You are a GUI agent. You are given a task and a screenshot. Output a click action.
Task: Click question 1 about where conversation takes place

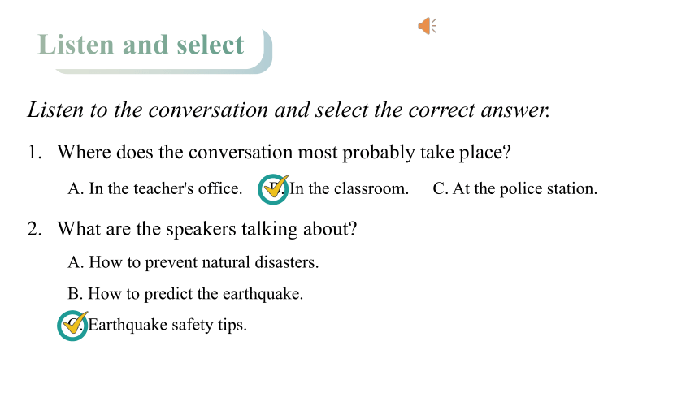coord(284,153)
